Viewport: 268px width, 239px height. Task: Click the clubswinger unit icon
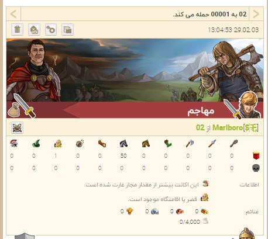pos(233,144)
